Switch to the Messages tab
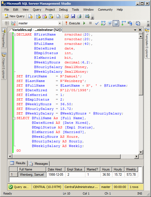This screenshot has width=151, height=197. [38, 164]
